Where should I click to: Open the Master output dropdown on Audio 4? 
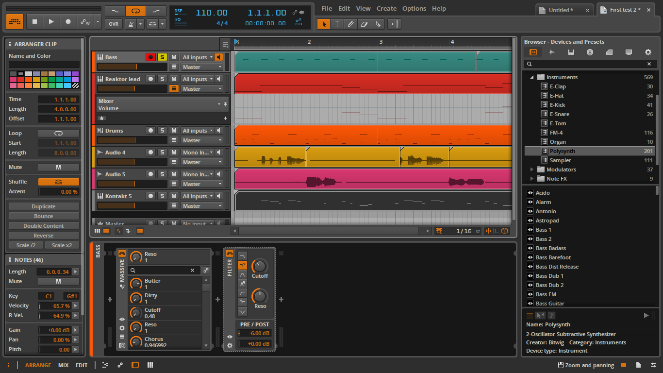click(x=200, y=162)
